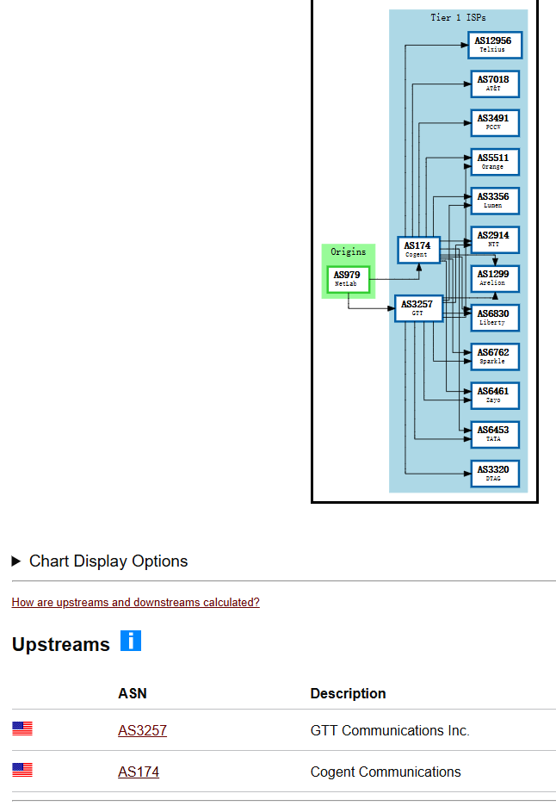Click the AS6453 TATA node
This screenshot has height=806, width=556.
point(495,435)
